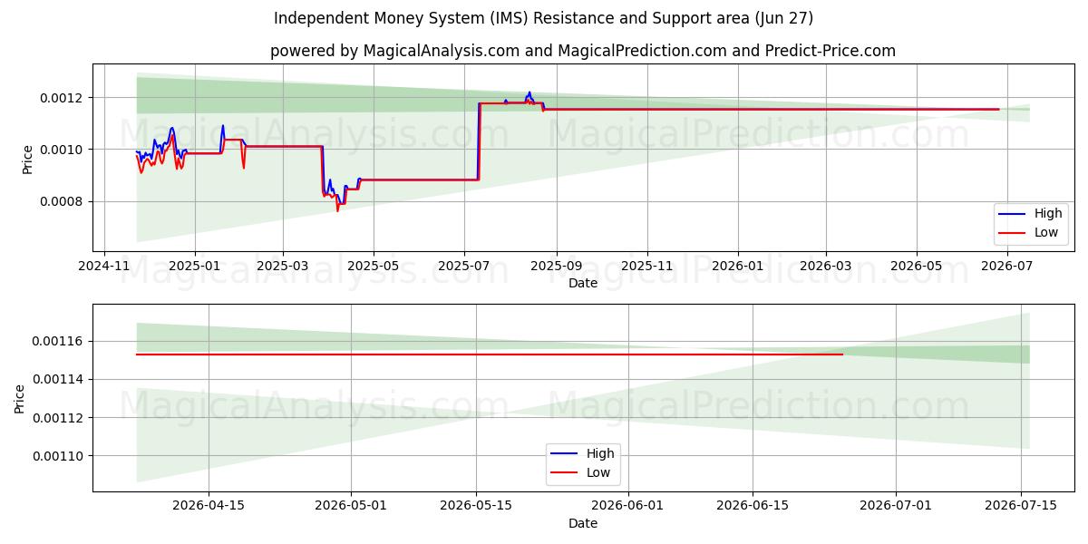Click 'High' in the bottom chart legend
Screen dimensions: 1088x544
pyautogui.click(x=600, y=453)
